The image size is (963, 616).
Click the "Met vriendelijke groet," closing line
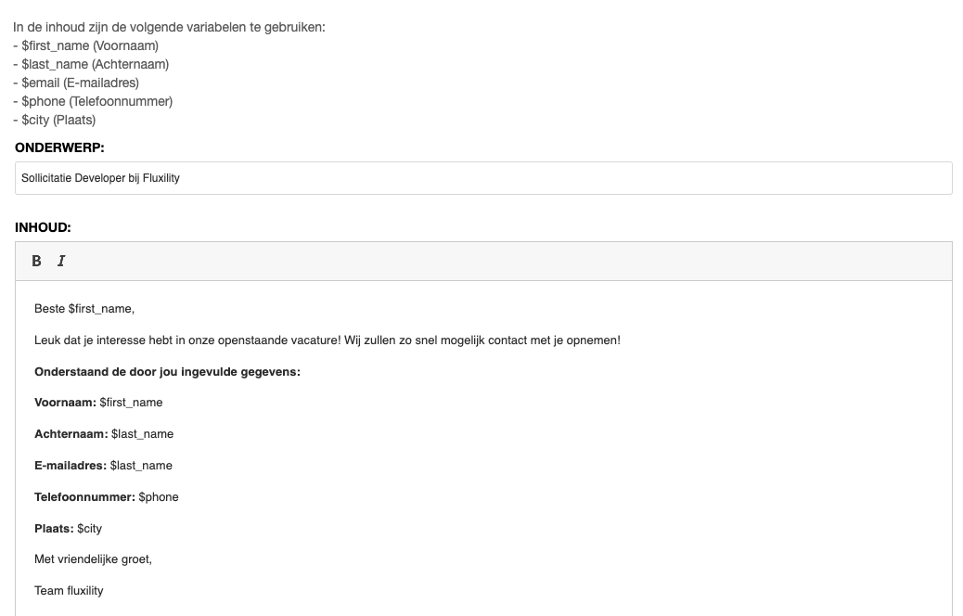[x=93, y=559]
